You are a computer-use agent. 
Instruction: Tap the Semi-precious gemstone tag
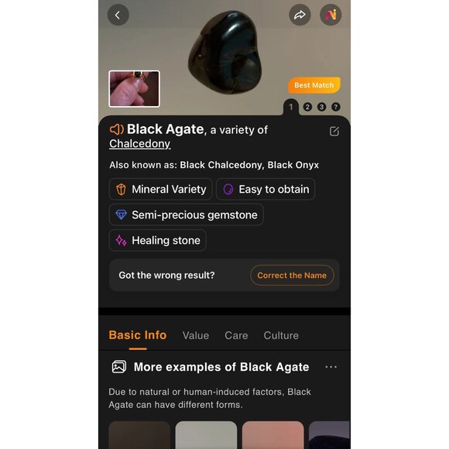pyautogui.click(x=186, y=214)
